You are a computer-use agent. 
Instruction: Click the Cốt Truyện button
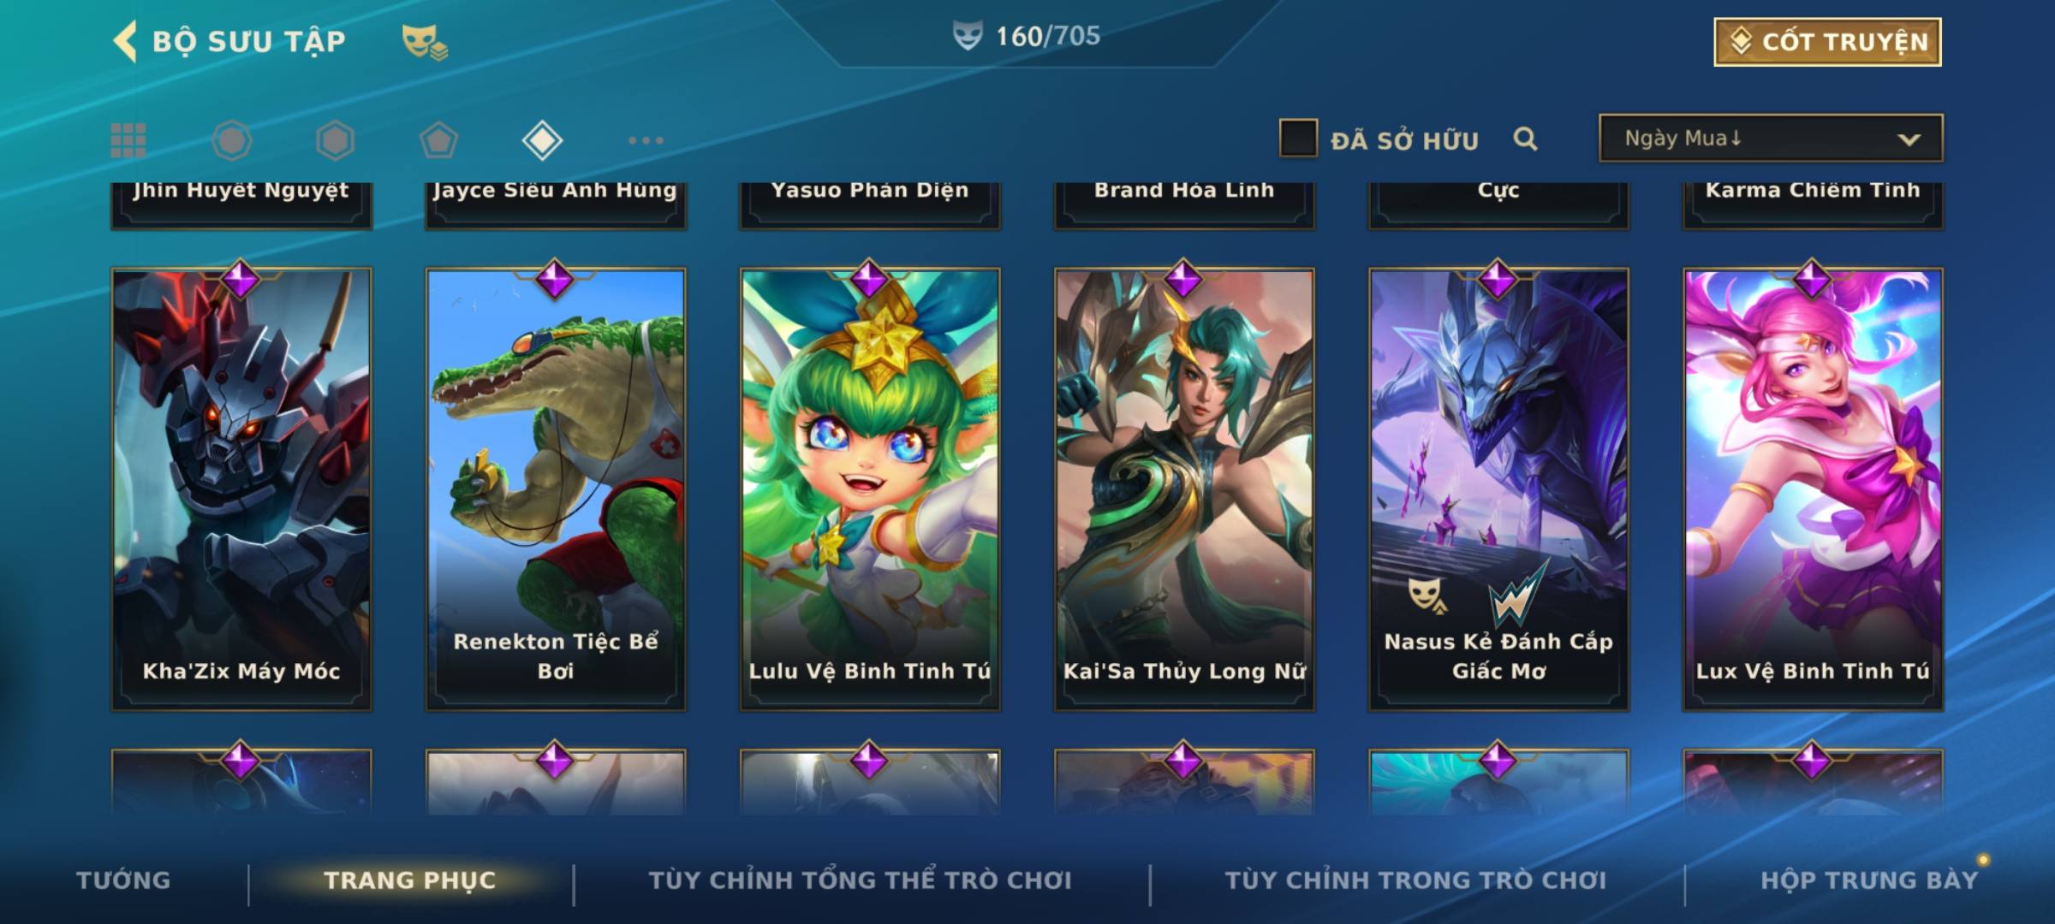(1827, 42)
